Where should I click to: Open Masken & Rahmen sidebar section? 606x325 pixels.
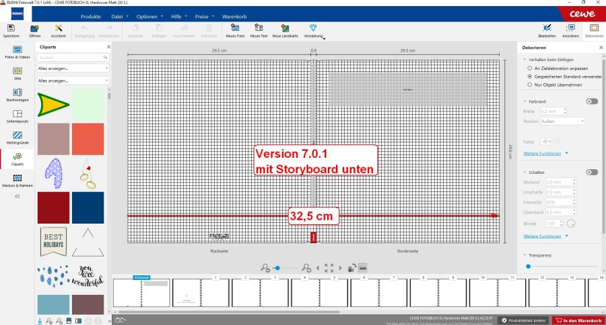tap(18, 181)
